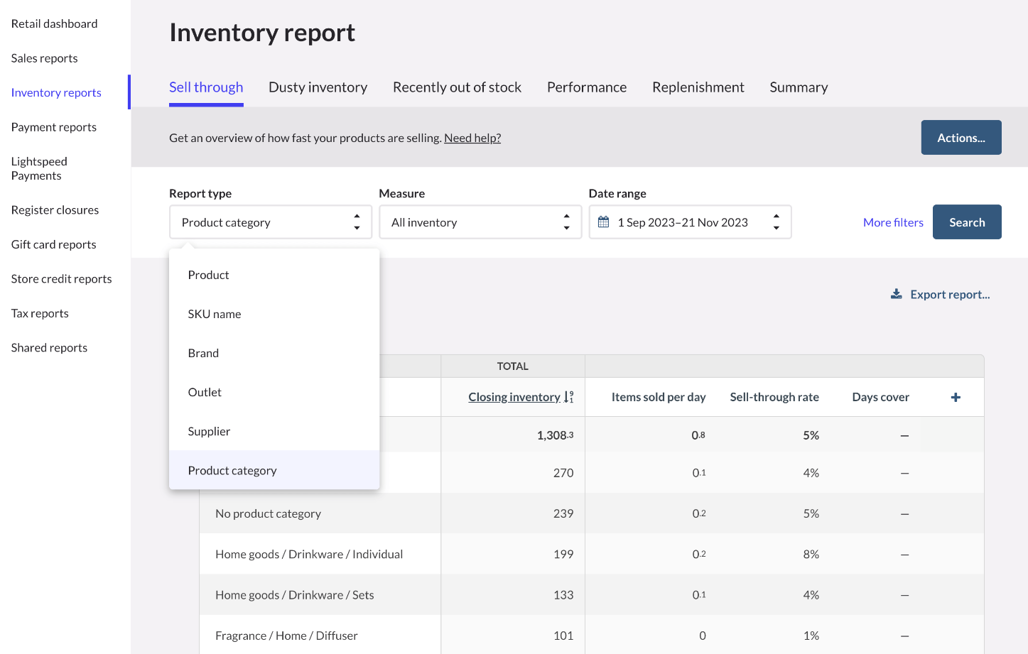Click the Report type stepper arrows
This screenshot has width=1028, height=654.
[x=357, y=222]
